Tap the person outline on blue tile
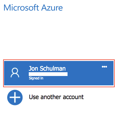 coord(15,73)
